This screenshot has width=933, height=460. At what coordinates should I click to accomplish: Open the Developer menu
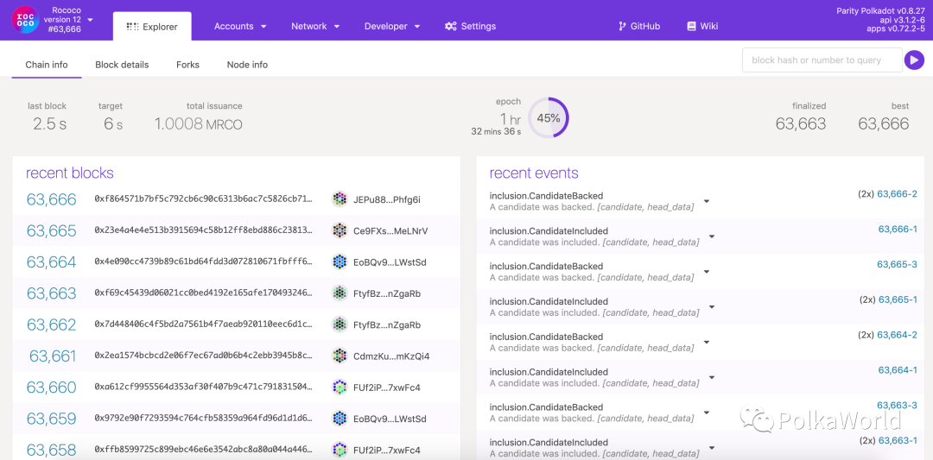click(392, 26)
